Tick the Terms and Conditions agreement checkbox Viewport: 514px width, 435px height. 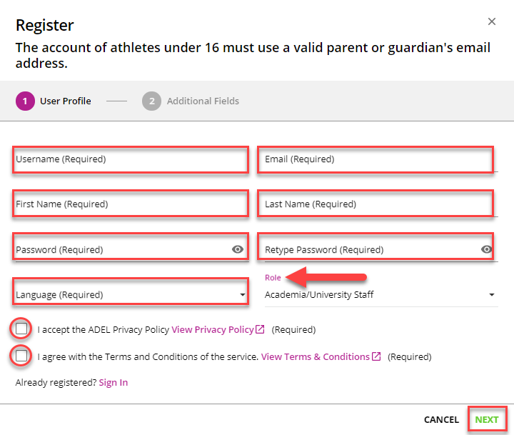pyautogui.click(x=21, y=356)
